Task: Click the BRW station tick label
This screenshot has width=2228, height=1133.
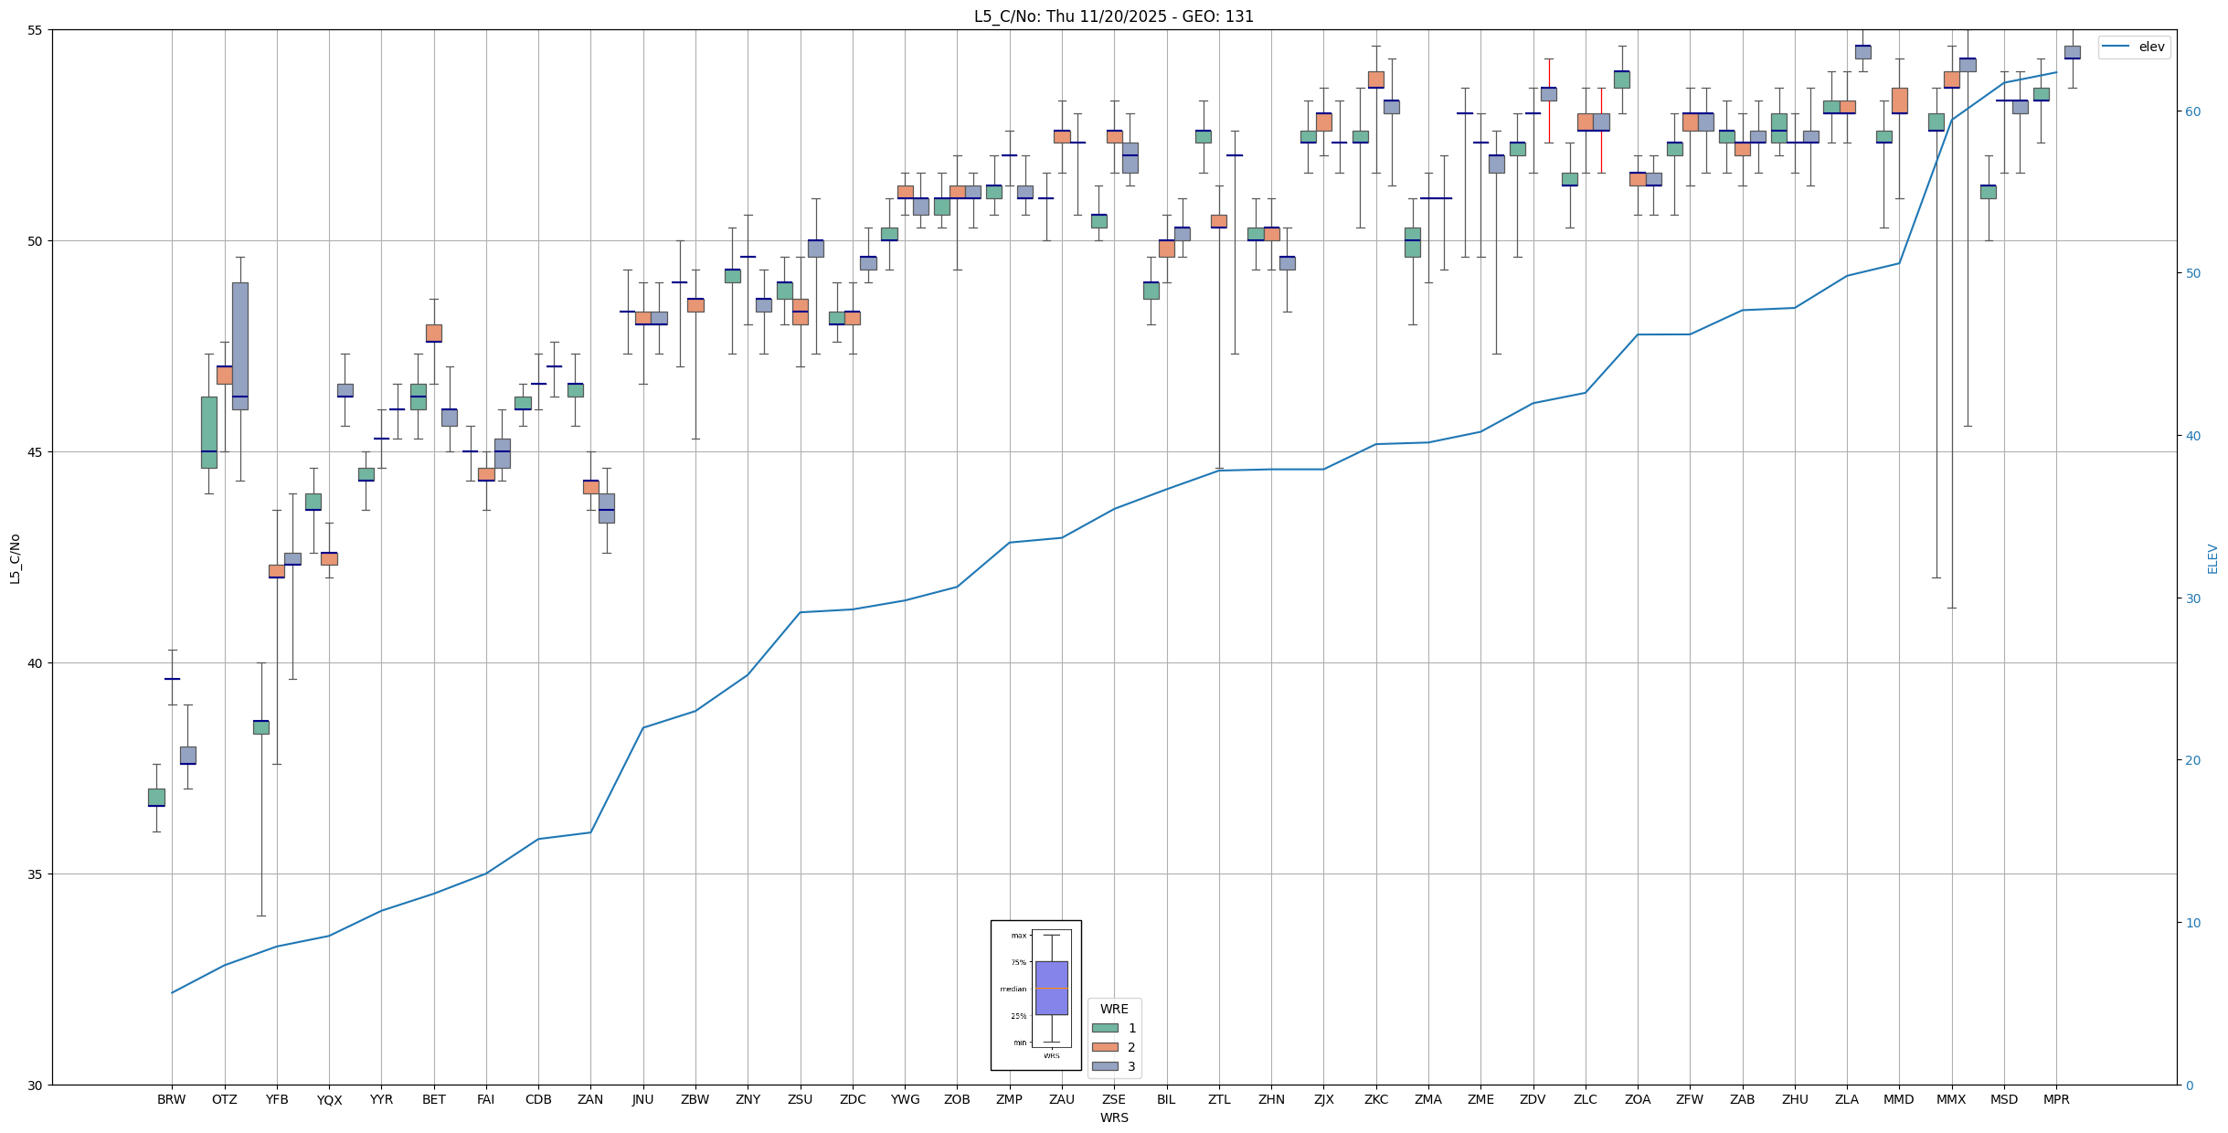Action: click(x=171, y=1099)
